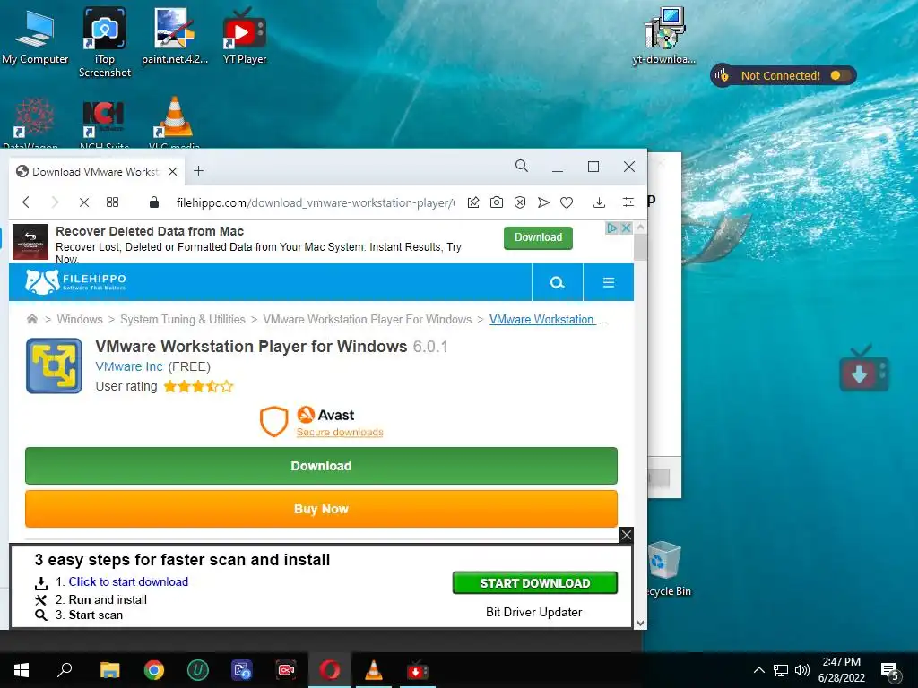Open the Windows Start menu
The image size is (918, 688).
pyautogui.click(x=22, y=670)
